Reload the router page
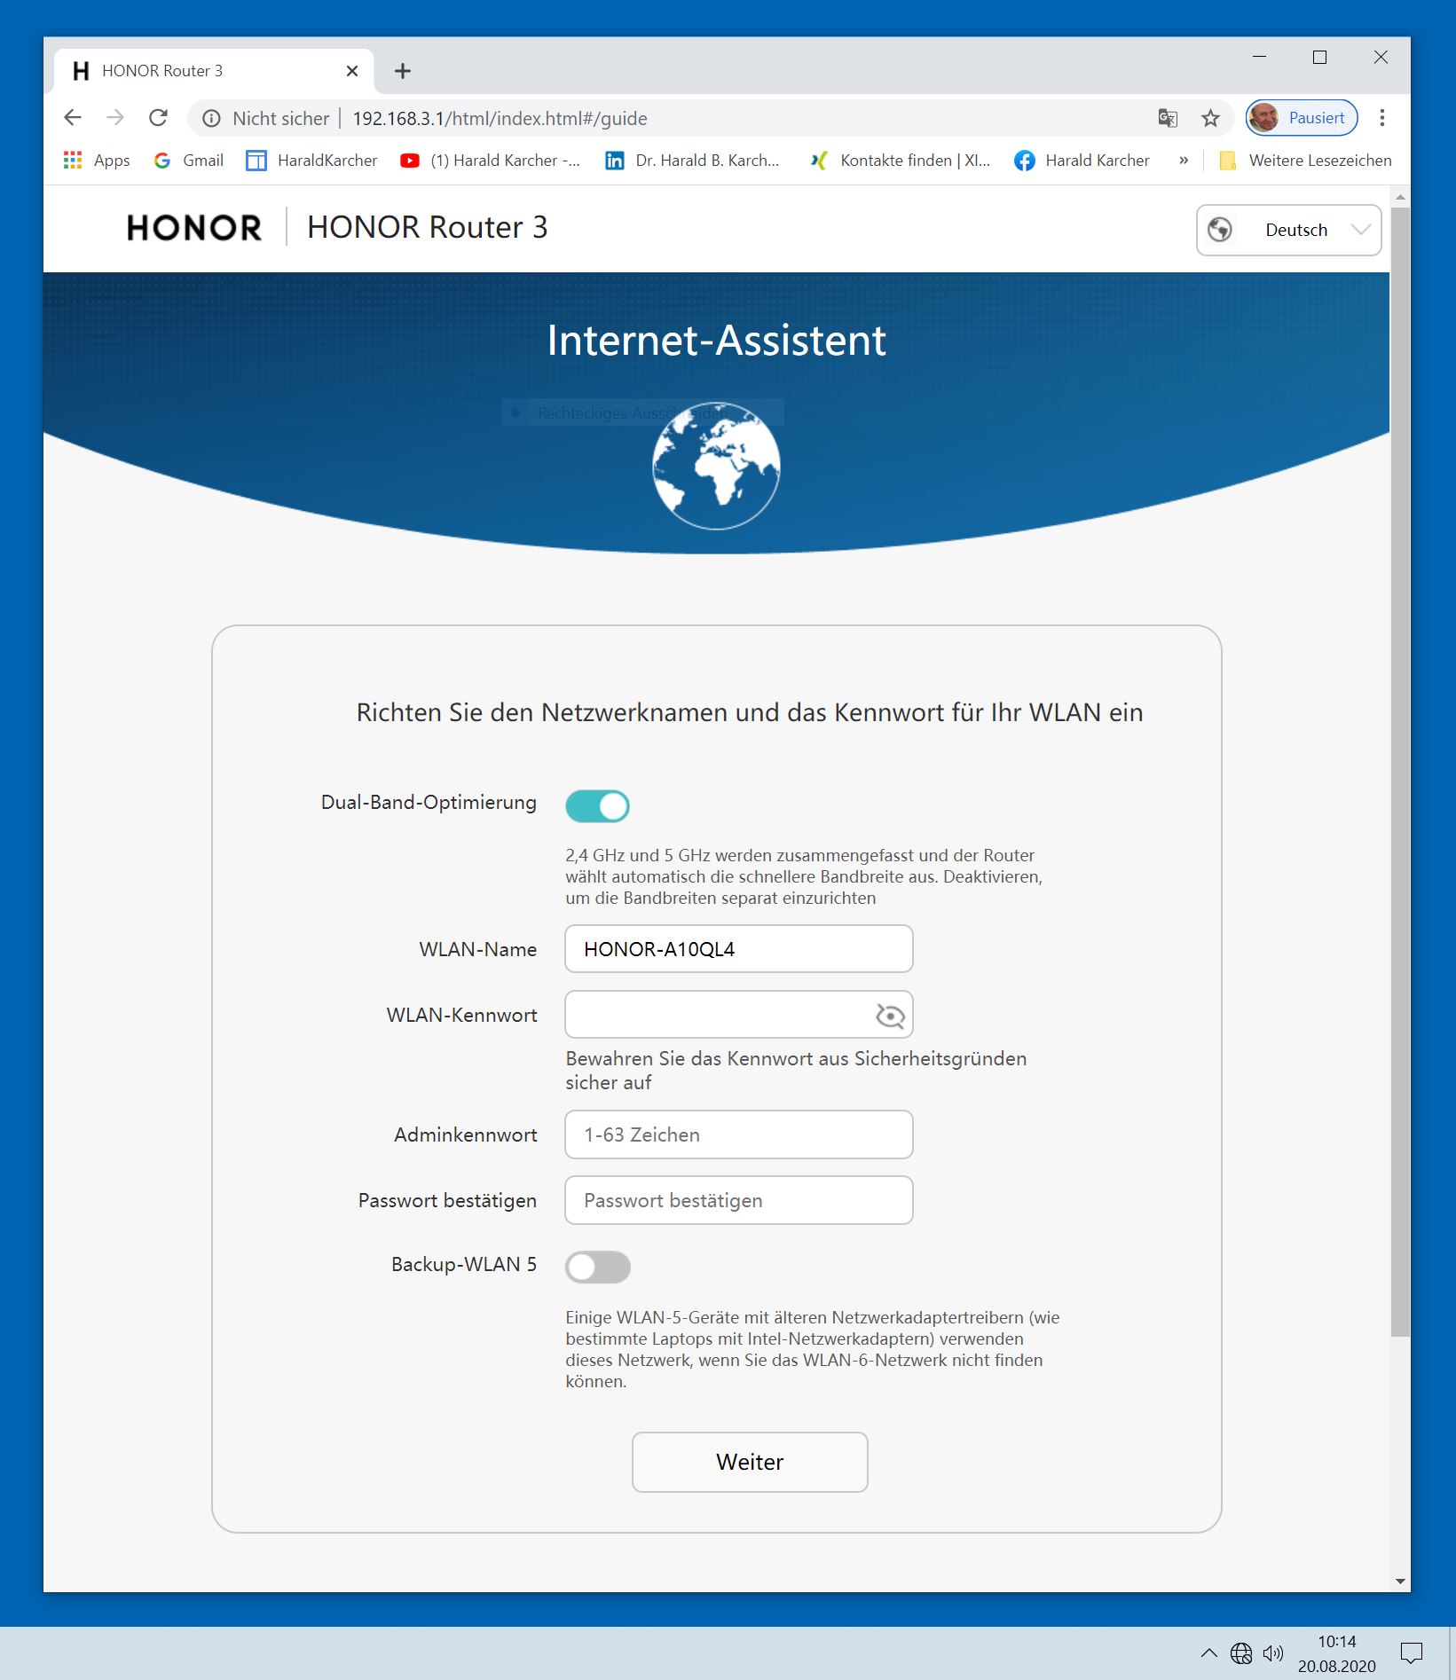This screenshot has width=1456, height=1680. 159,118
